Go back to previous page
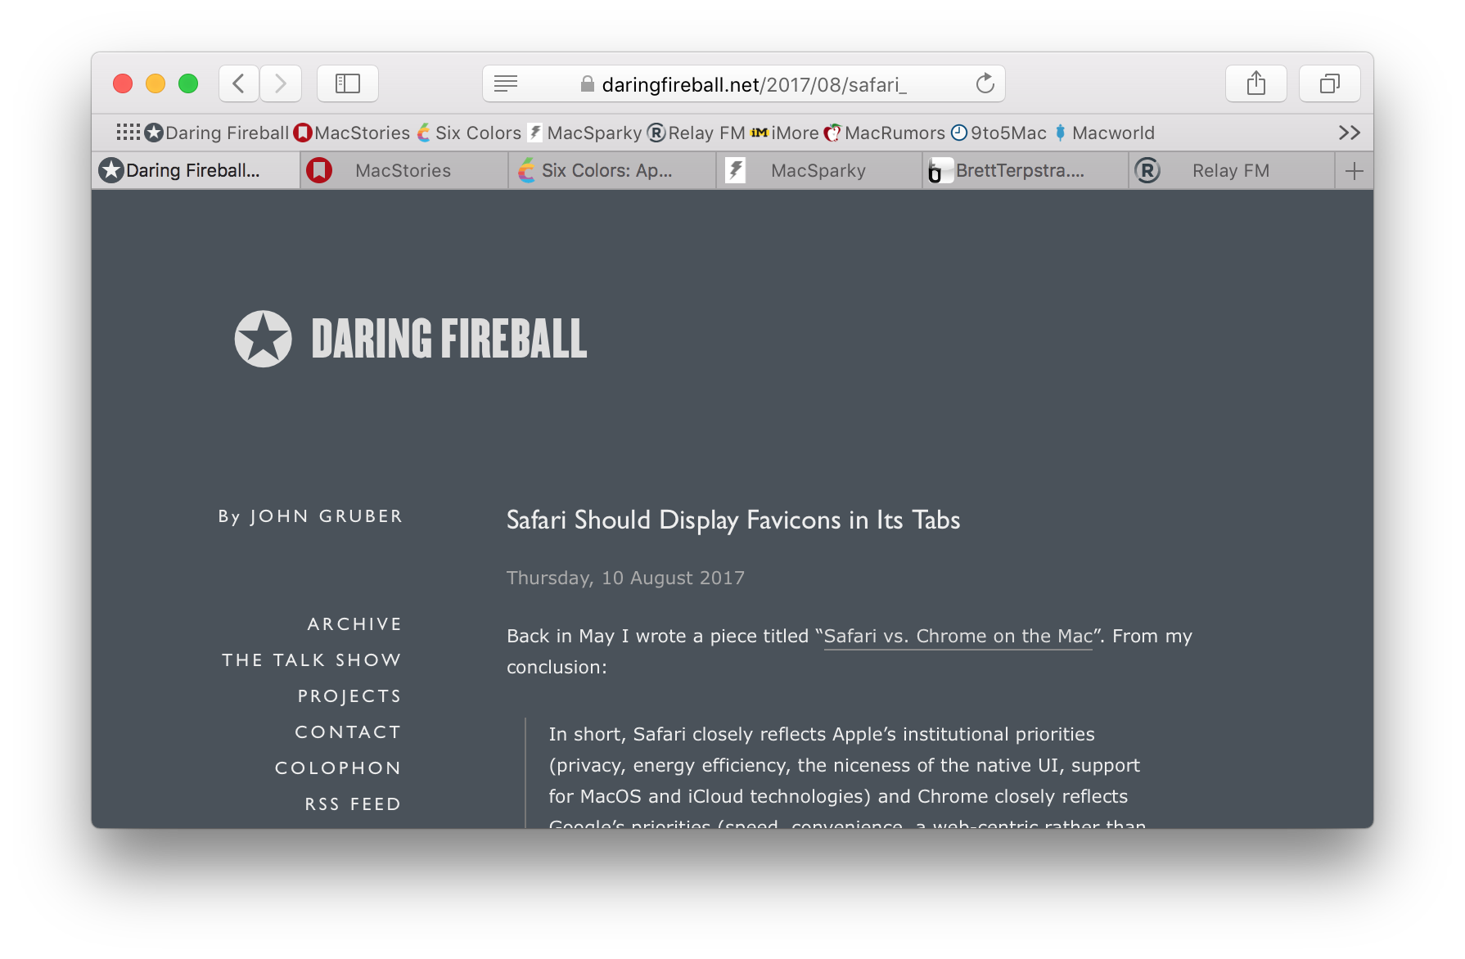The image size is (1465, 959). [x=239, y=83]
